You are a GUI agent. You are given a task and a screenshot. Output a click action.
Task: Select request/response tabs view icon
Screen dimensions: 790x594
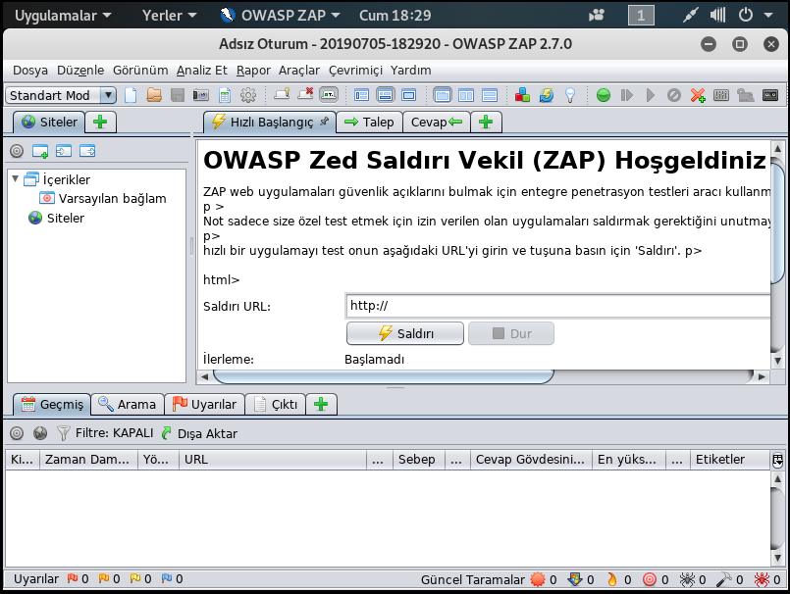point(443,95)
